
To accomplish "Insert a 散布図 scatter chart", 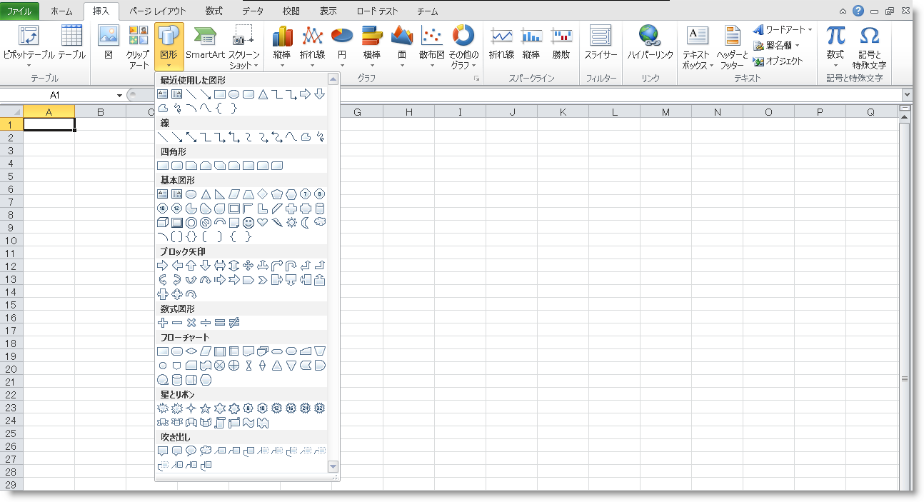I will click(431, 43).
